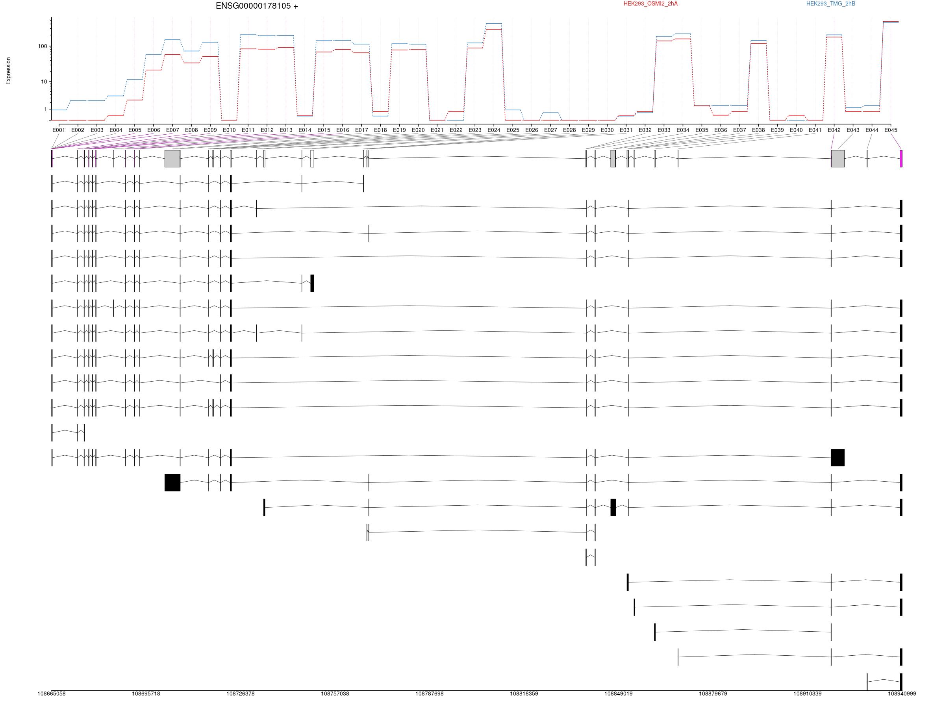Click genomic coordinate 108665058
Viewport: 945px width, 701px height.
pos(52,694)
